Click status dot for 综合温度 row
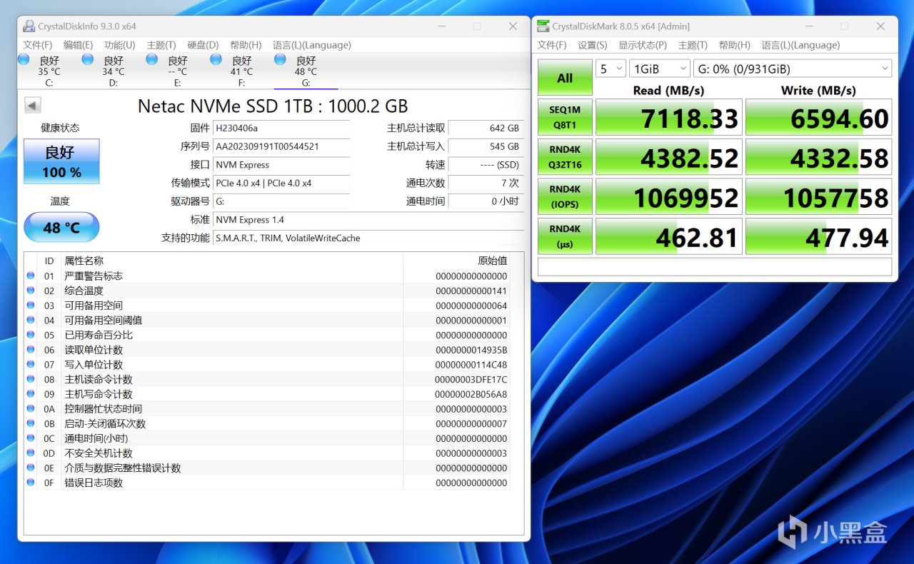Screen dimensions: 914x564 coord(31,291)
